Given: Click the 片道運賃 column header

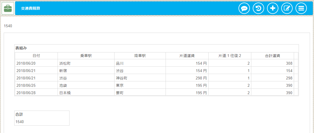Looking at the screenshot, I should (187, 56).
